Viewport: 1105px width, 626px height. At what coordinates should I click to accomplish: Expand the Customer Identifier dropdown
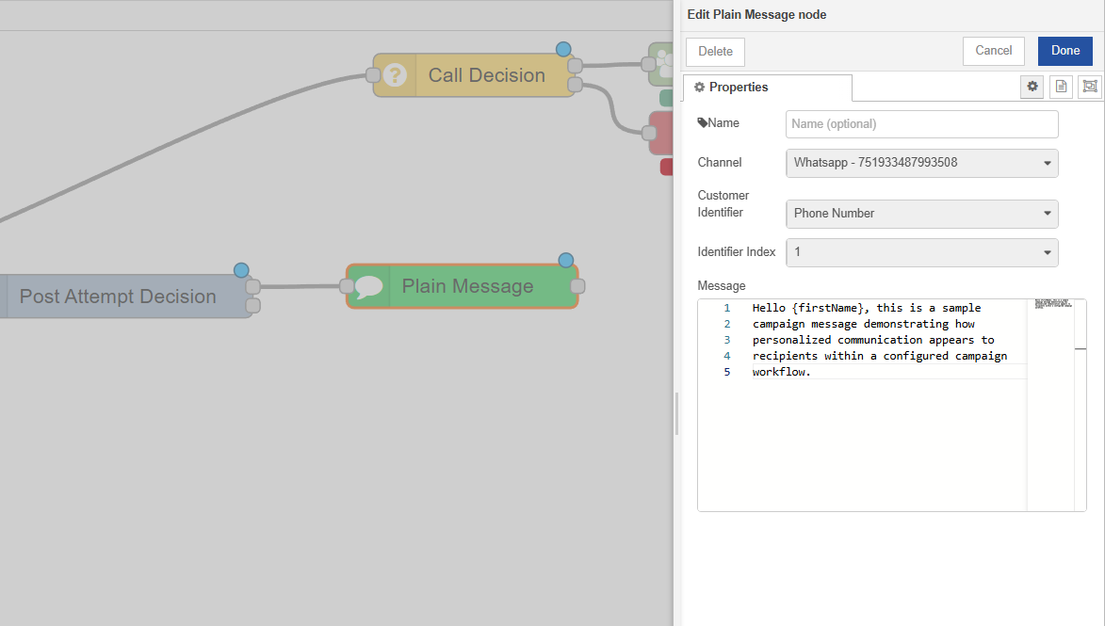tap(921, 214)
